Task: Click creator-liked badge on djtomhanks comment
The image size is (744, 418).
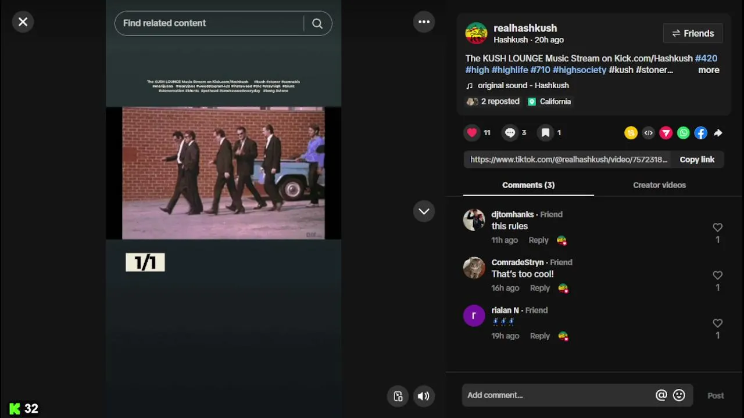Action: tap(561, 240)
